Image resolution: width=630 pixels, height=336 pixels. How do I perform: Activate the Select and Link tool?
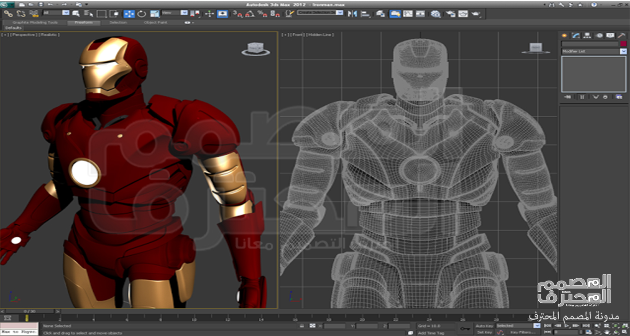point(8,14)
